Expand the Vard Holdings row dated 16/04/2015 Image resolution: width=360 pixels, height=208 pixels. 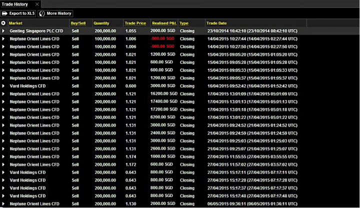point(3,86)
